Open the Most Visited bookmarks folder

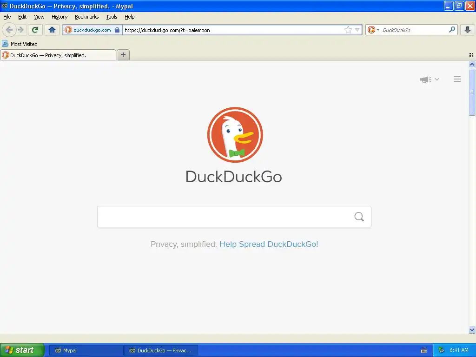pos(20,44)
